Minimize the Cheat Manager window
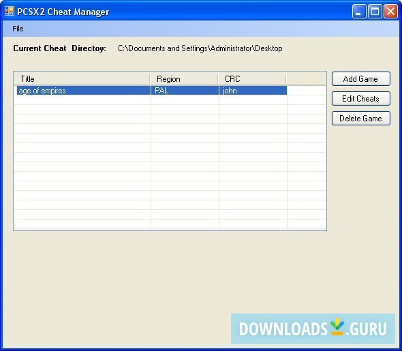 359,12
